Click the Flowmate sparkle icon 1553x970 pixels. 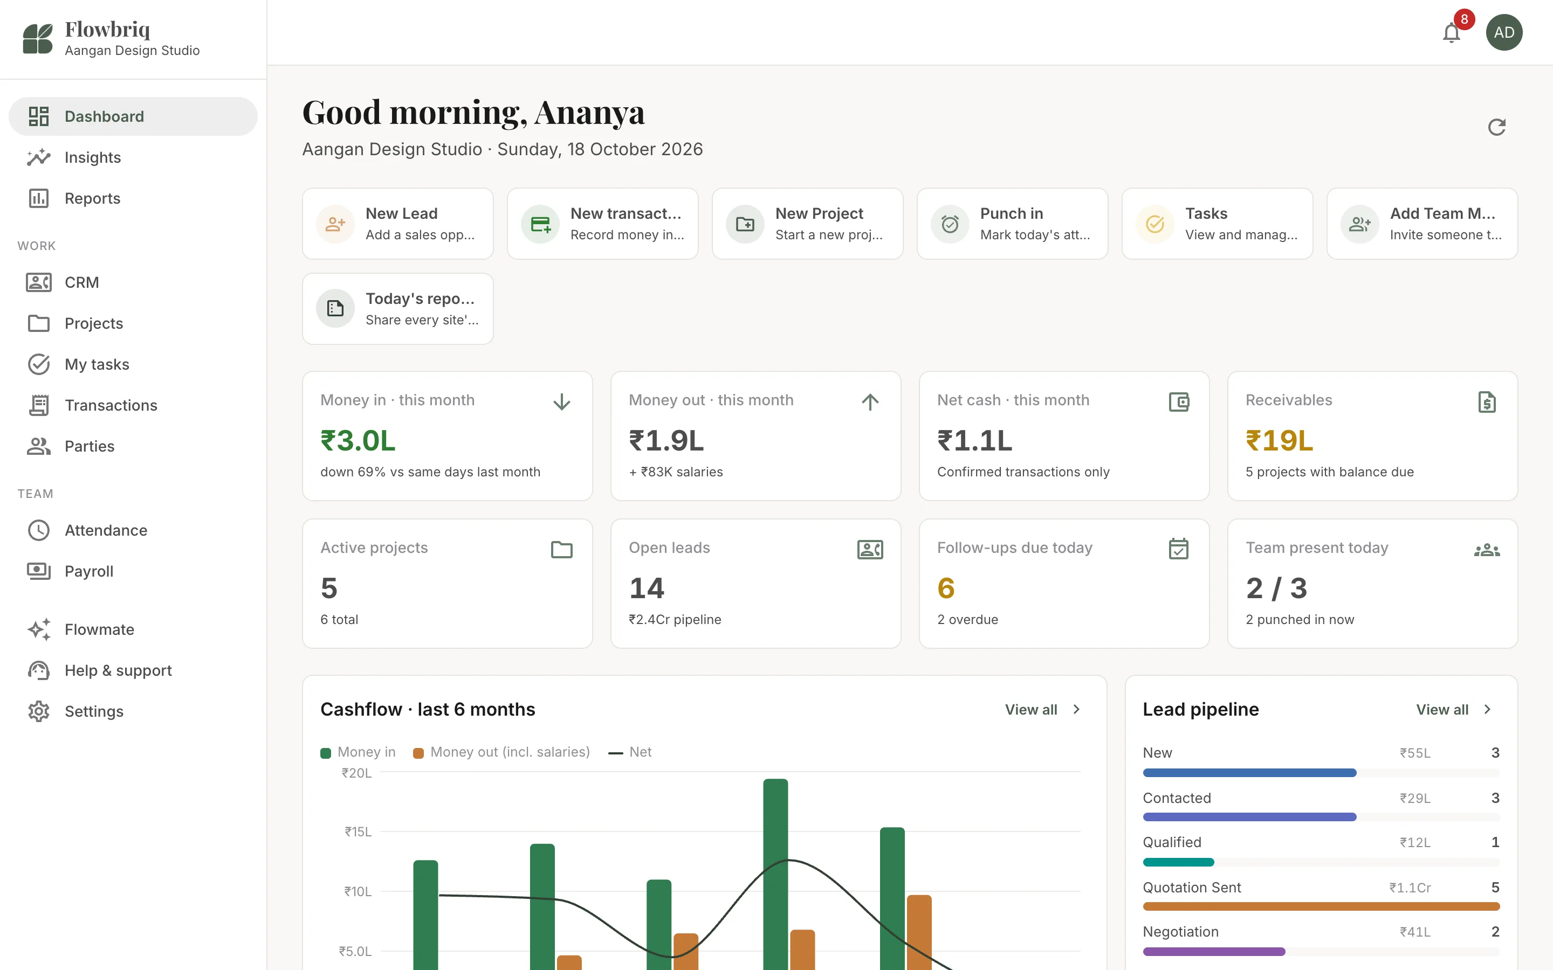pyautogui.click(x=38, y=629)
